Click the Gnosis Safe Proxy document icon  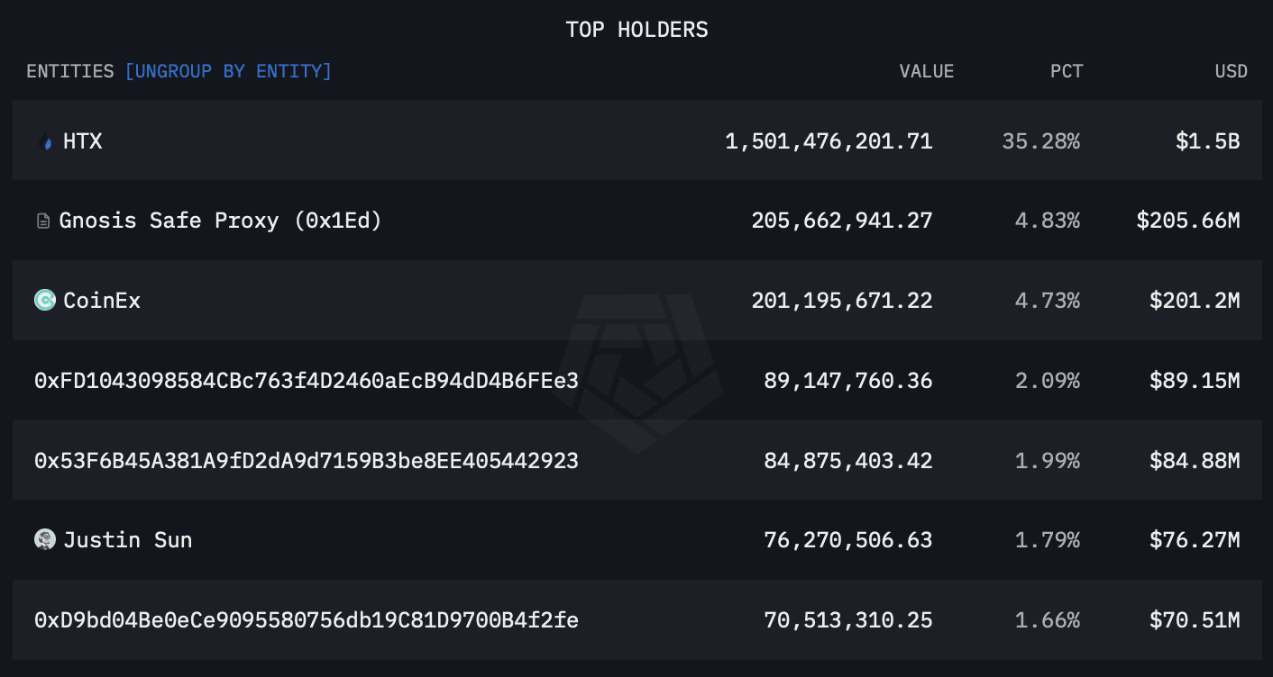pyautogui.click(x=43, y=221)
